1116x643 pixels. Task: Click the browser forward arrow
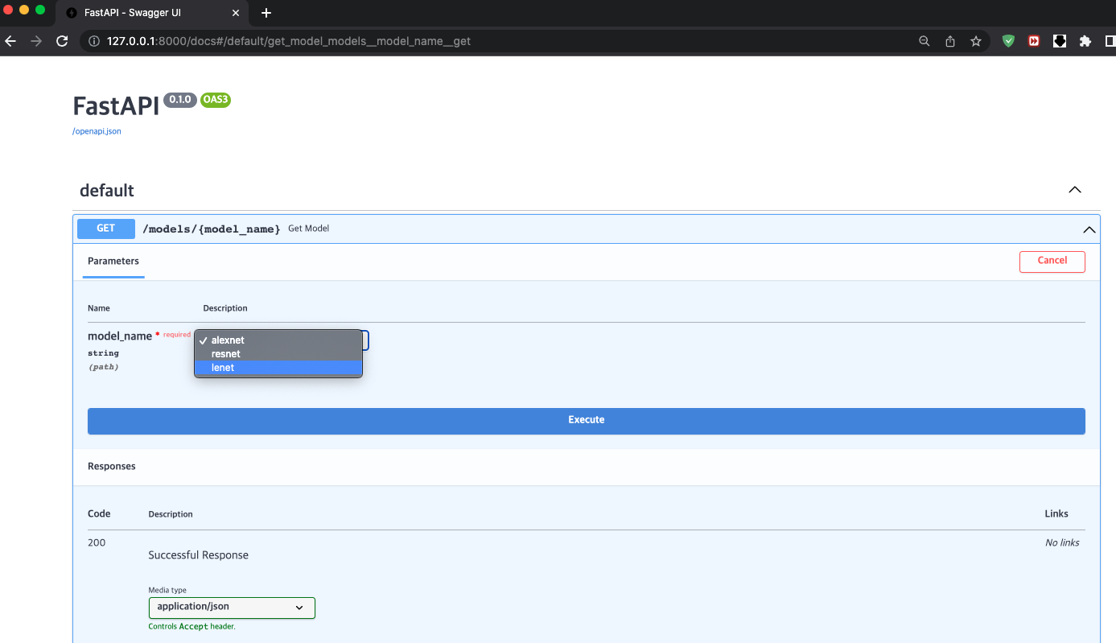coord(36,41)
